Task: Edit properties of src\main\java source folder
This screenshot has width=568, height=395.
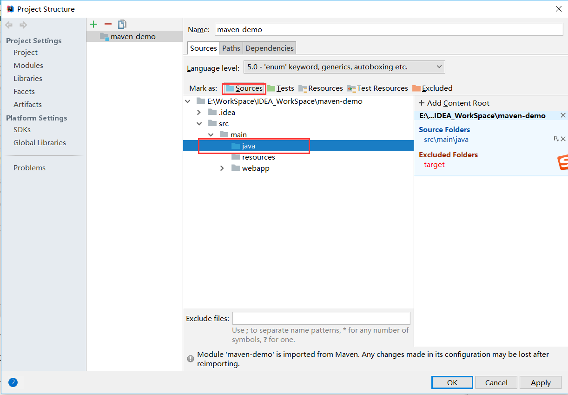Action: (x=556, y=139)
